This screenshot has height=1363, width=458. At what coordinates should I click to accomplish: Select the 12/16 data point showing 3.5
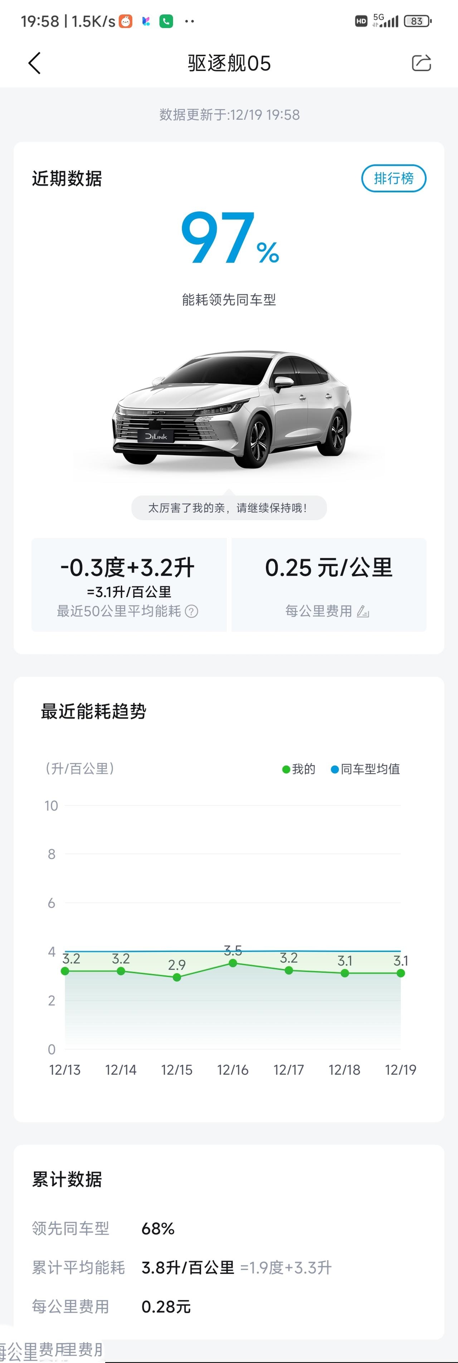click(x=233, y=963)
